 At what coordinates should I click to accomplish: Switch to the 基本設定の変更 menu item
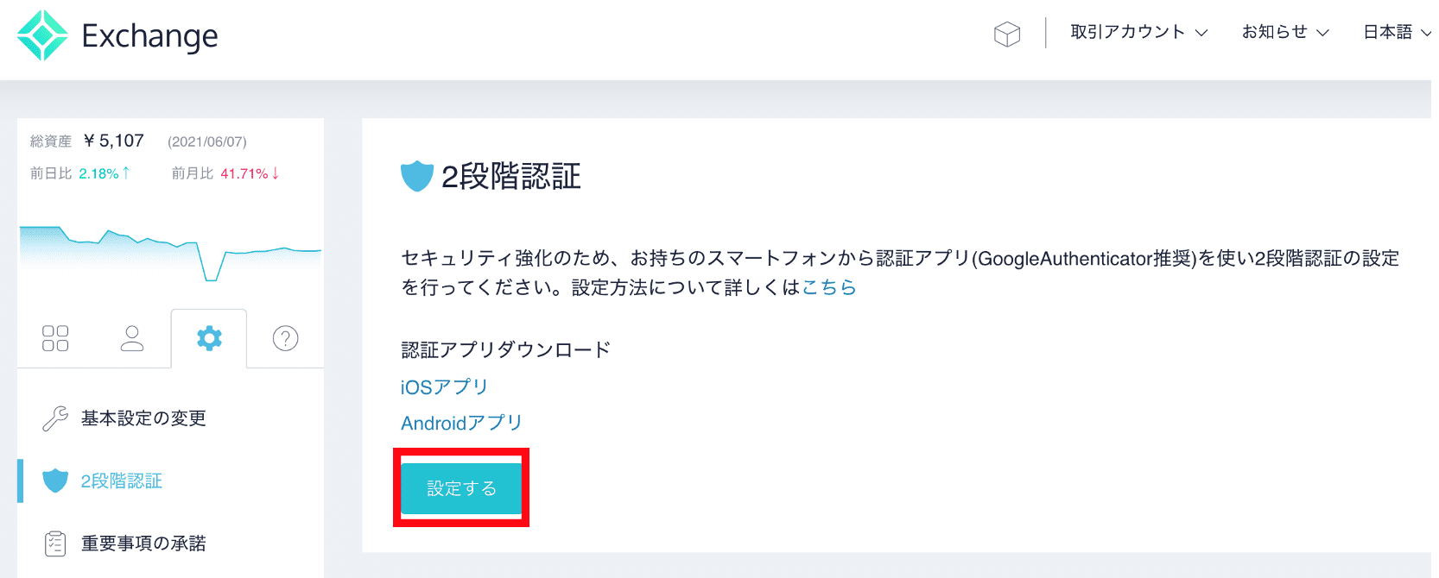point(143,418)
